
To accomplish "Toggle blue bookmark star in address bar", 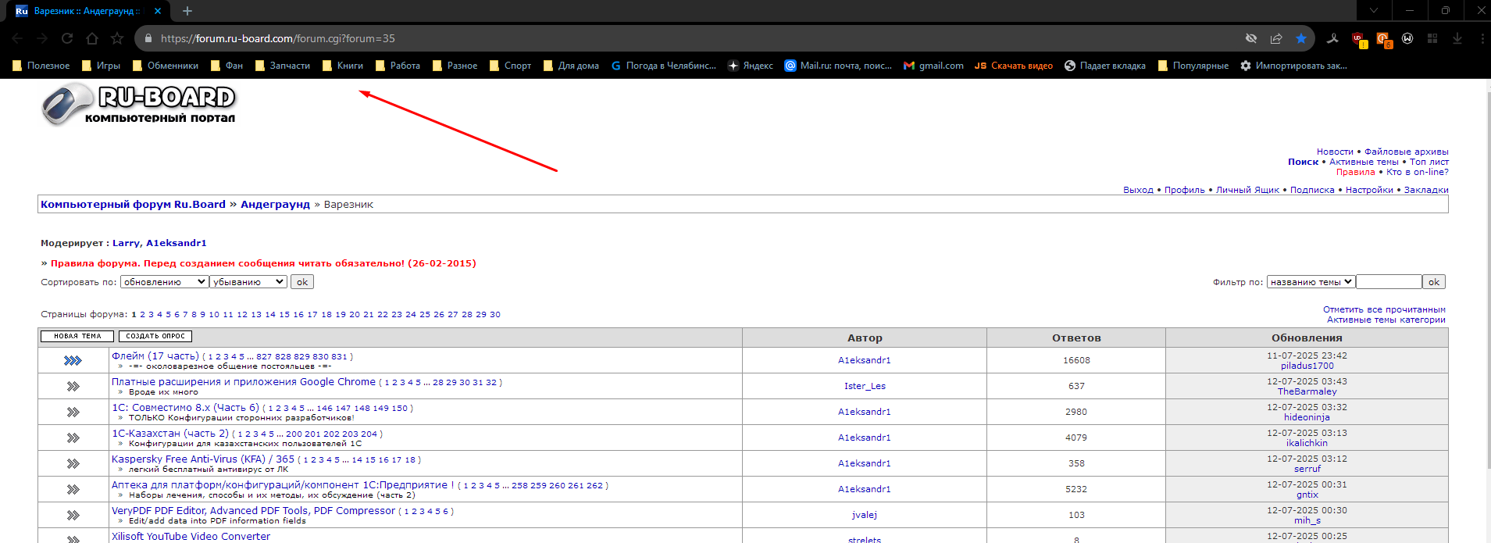I will point(1301,38).
